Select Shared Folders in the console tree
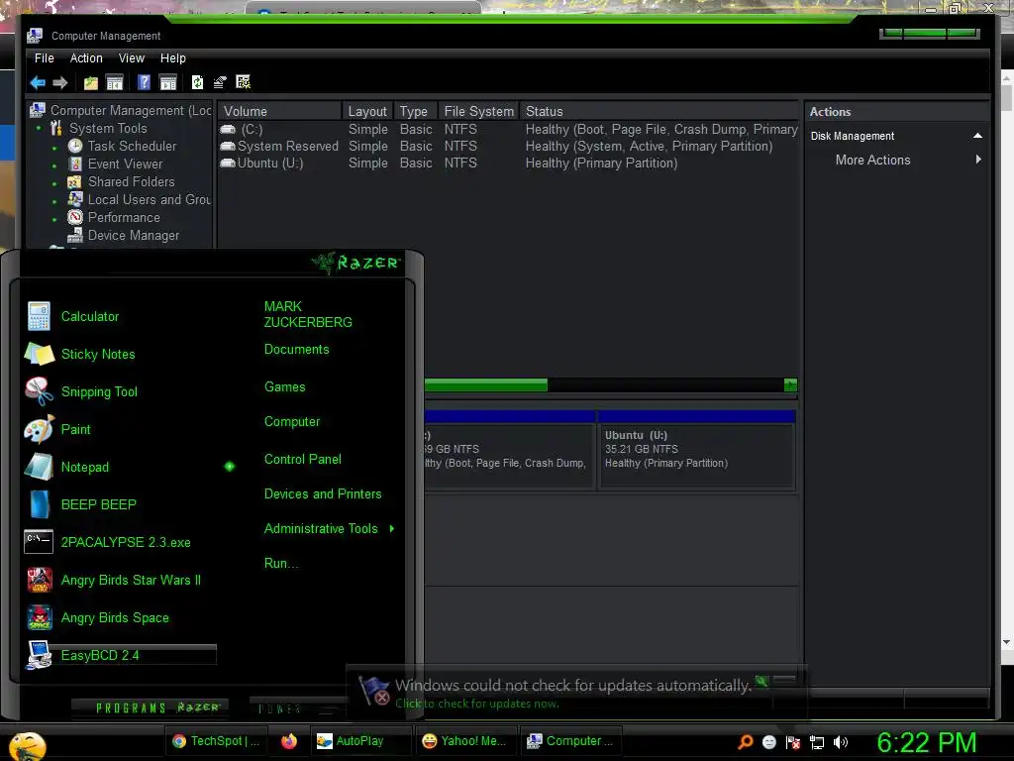This screenshot has width=1014, height=761. [132, 182]
